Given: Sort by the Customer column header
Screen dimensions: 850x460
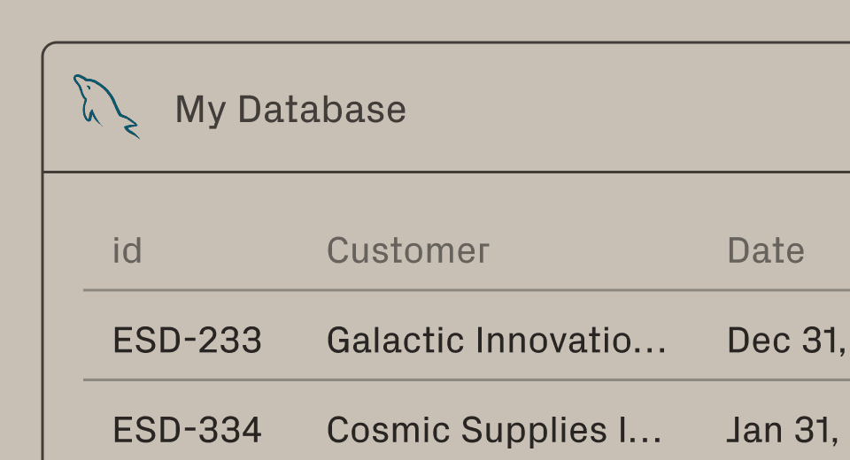Looking at the screenshot, I should point(407,251).
